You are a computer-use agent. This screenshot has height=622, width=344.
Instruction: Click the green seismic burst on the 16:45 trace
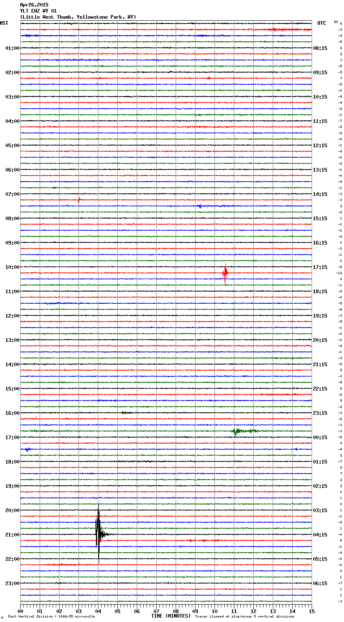pyautogui.click(x=244, y=431)
